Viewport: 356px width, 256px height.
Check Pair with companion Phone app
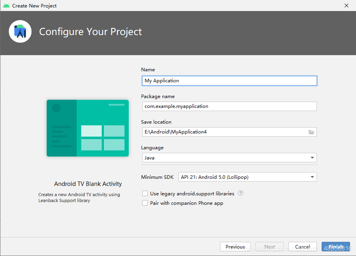coord(145,203)
